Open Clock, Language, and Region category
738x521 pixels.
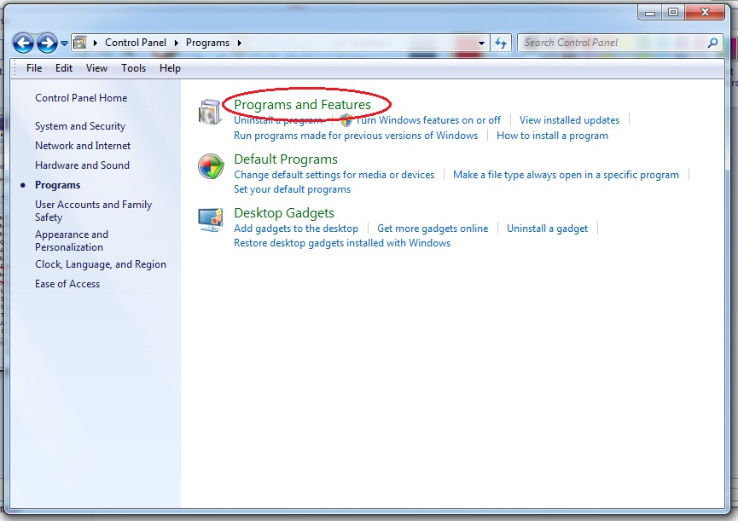click(x=101, y=264)
